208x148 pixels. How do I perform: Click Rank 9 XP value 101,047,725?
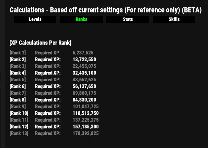pyautogui.click(x=85, y=107)
